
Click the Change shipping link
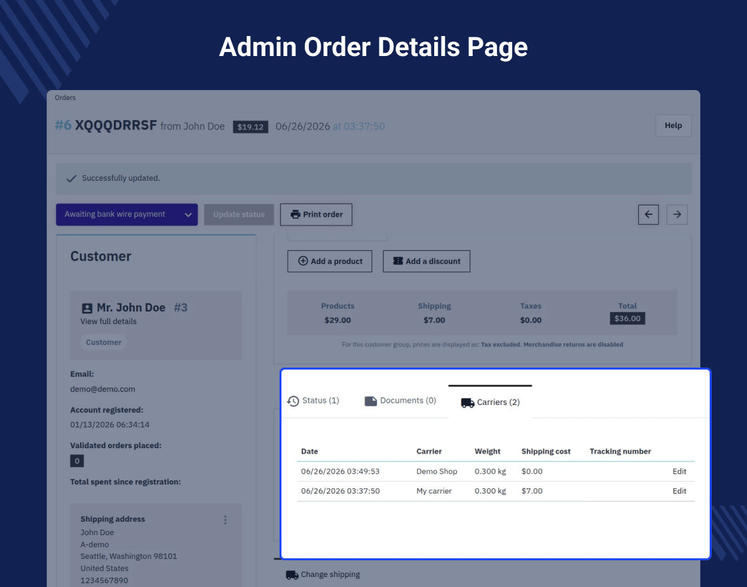[323, 574]
